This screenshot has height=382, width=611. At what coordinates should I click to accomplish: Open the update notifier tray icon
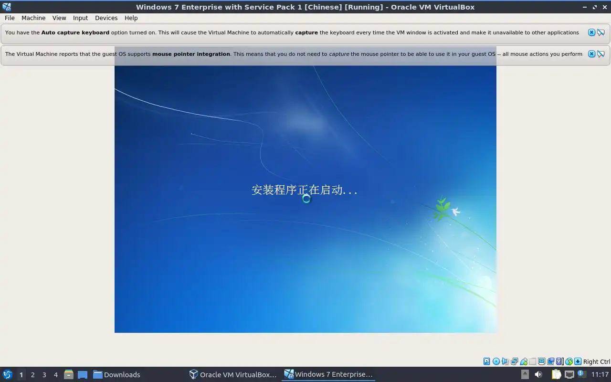581,374
